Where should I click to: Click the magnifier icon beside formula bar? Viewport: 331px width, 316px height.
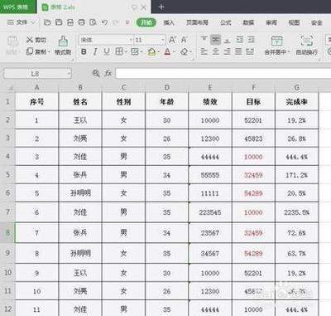tap(96, 73)
